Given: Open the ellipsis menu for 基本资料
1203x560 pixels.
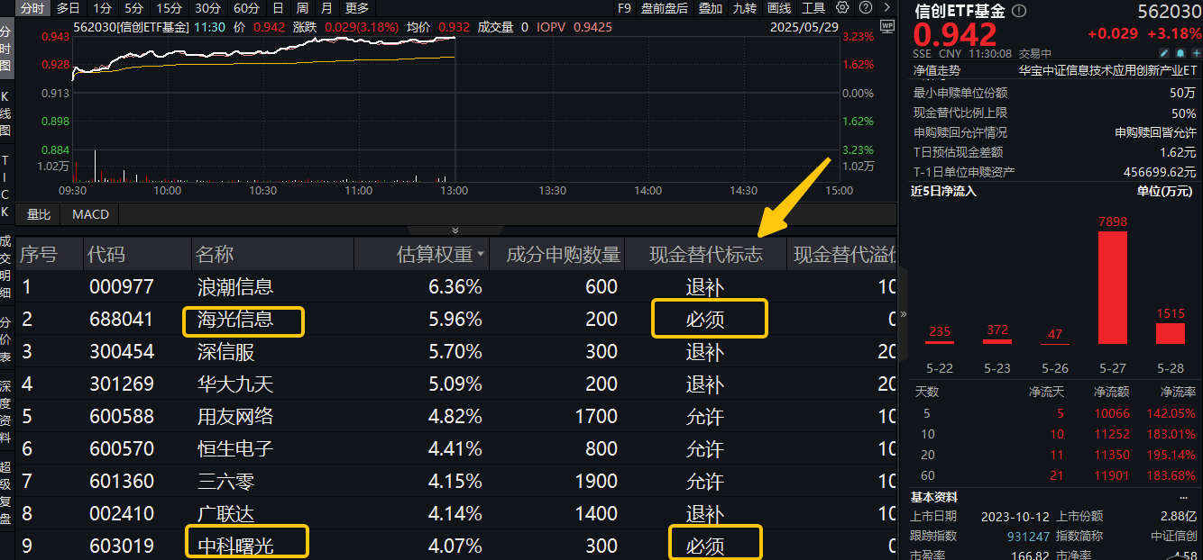Looking at the screenshot, I should click(x=1183, y=497).
